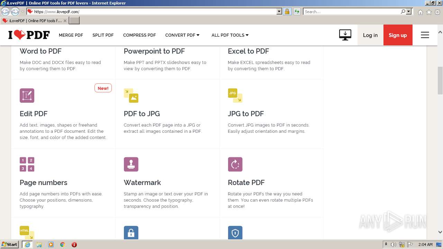Click the PDF to JPG title
Viewport: 443px width, 249px height.
click(x=142, y=114)
